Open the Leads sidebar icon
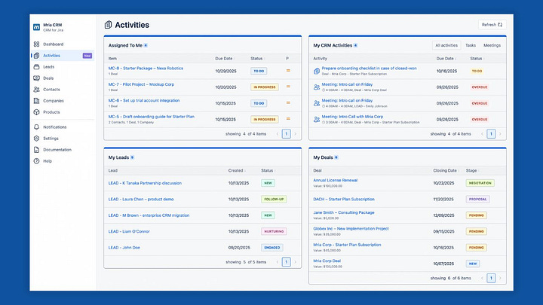The width and height of the screenshot is (543, 305). [x=36, y=67]
